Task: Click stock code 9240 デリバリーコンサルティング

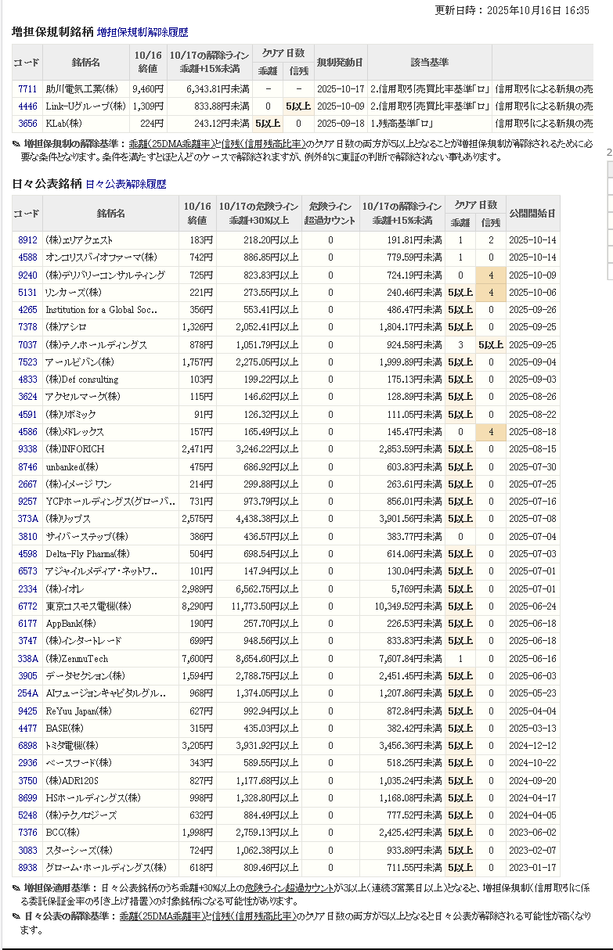Action: click(27, 275)
